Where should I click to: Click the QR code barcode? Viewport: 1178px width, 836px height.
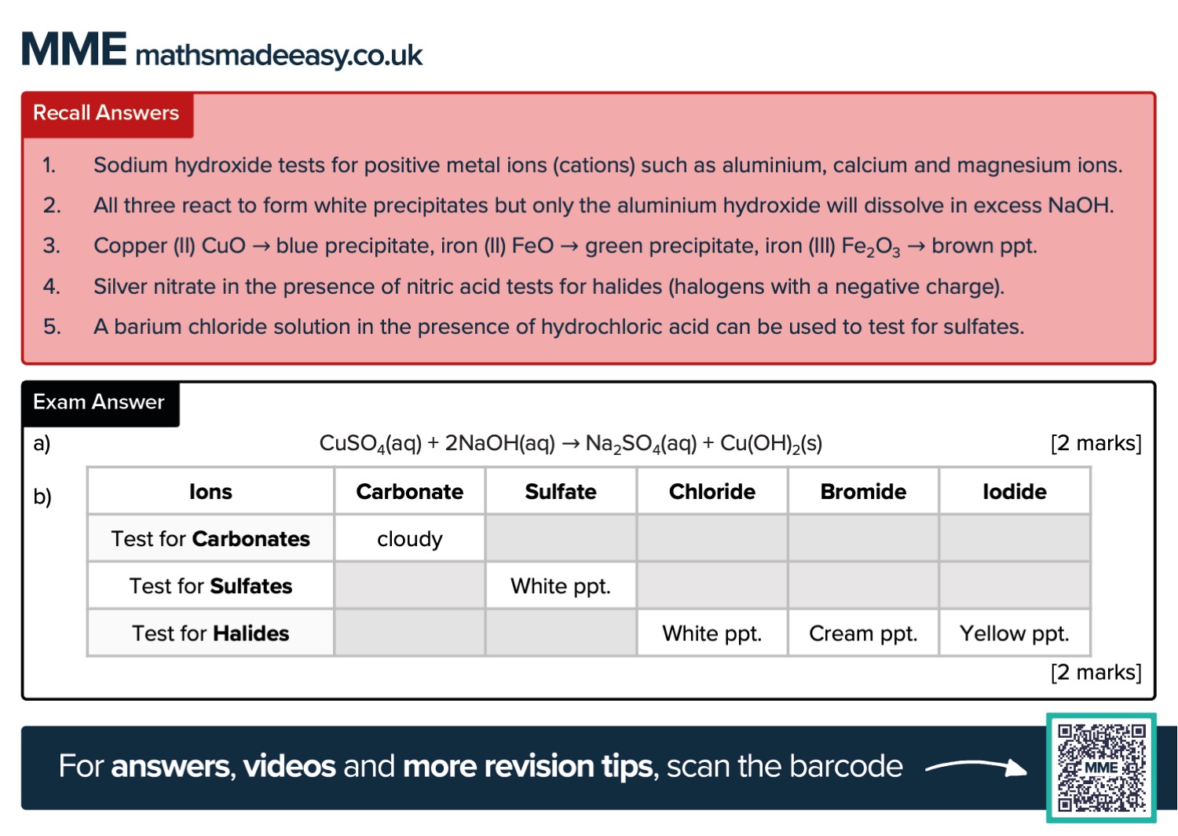click(1100, 768)
